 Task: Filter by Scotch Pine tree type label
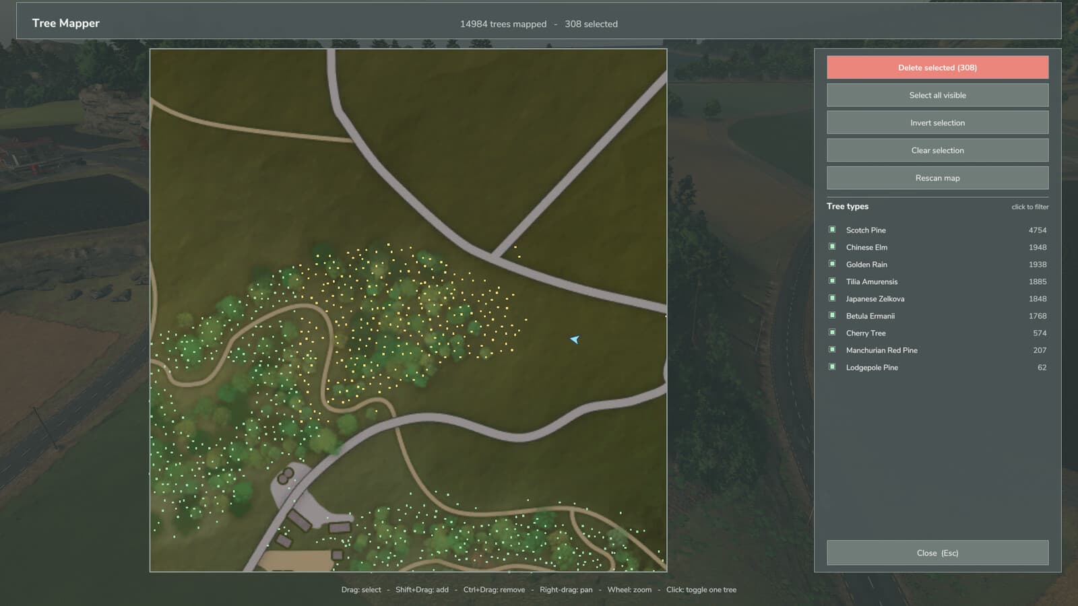tap(866, 230)
